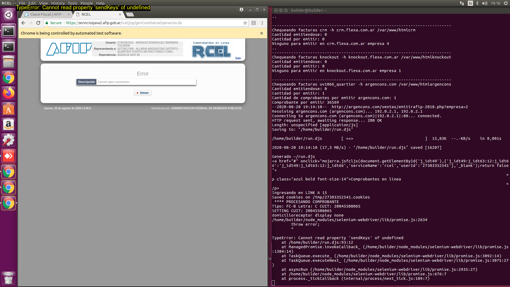Viewport: 510px width, 287px height.
Task: Open Ubuntu dash search icon
Action: click(8, 15)
